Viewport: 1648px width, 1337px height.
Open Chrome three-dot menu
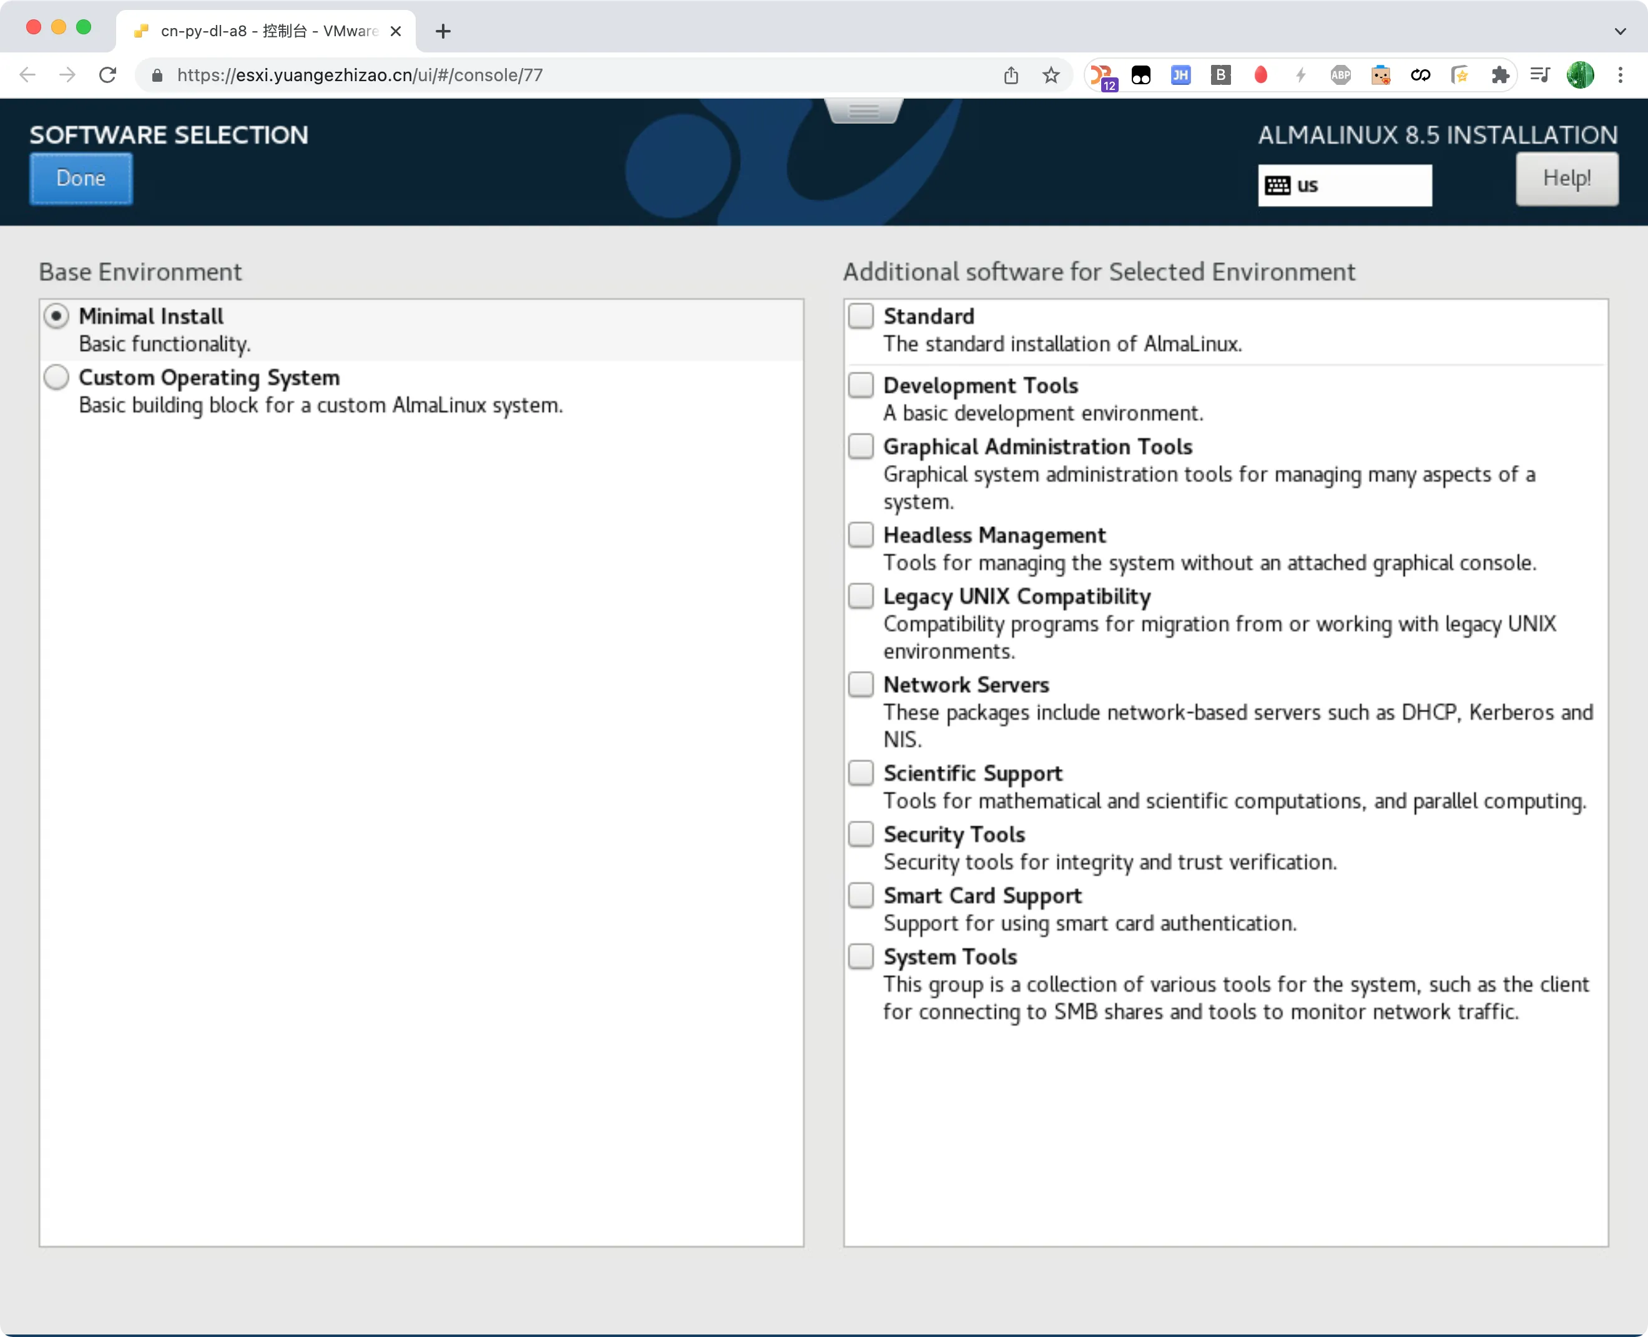click(1621, 75)
